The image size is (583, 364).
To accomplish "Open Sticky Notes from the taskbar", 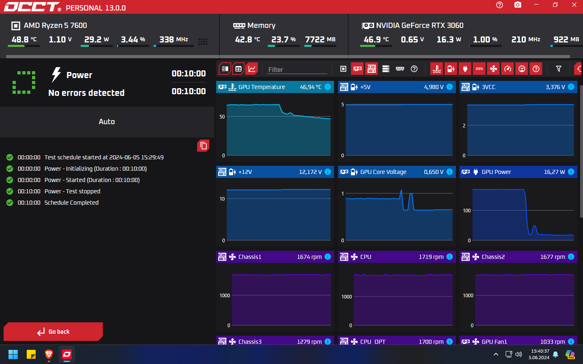I will [31, 355].
